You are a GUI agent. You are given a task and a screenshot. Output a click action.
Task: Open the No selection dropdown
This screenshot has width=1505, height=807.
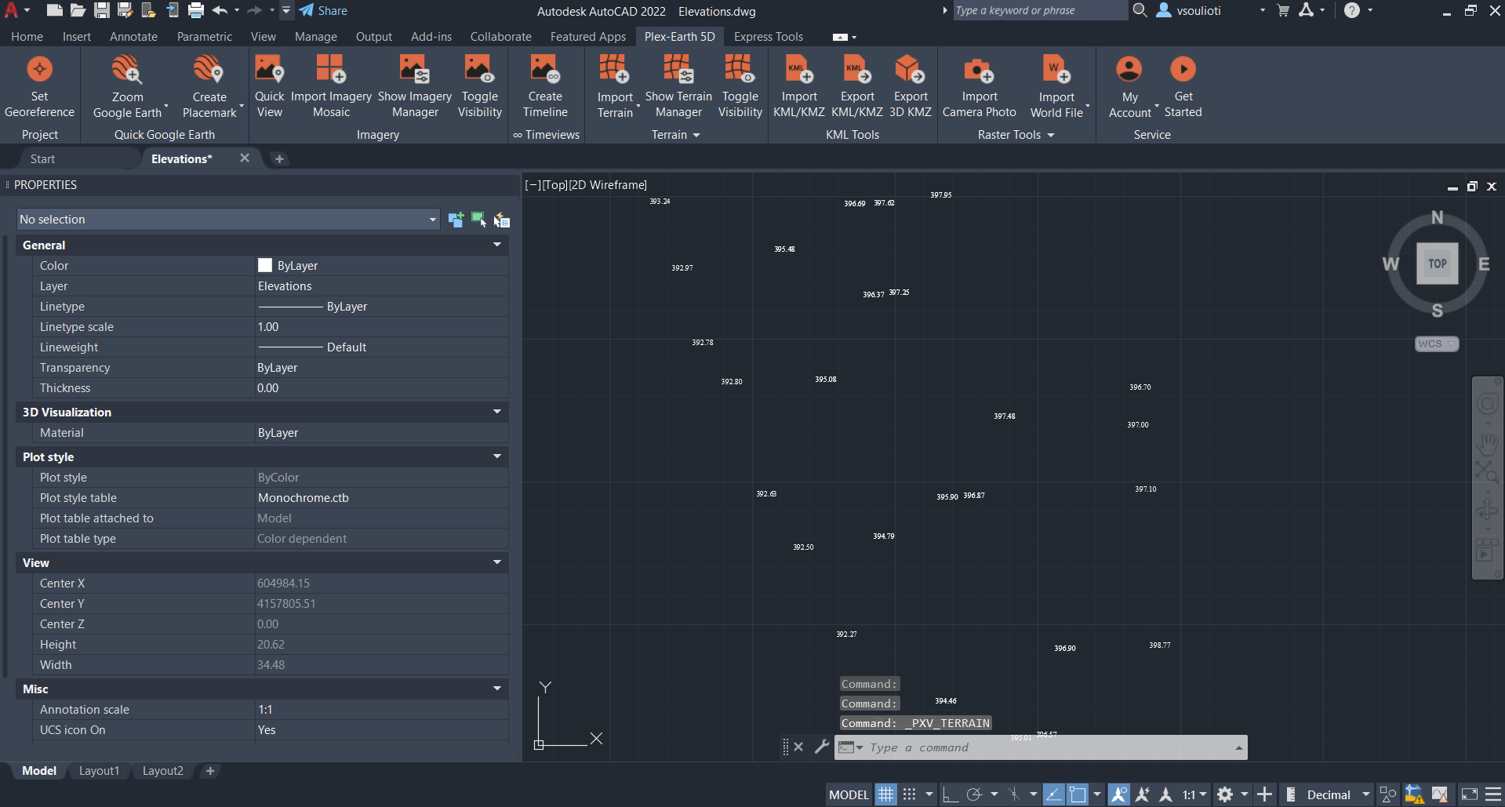pyautogui.click(x=229, y=220)
